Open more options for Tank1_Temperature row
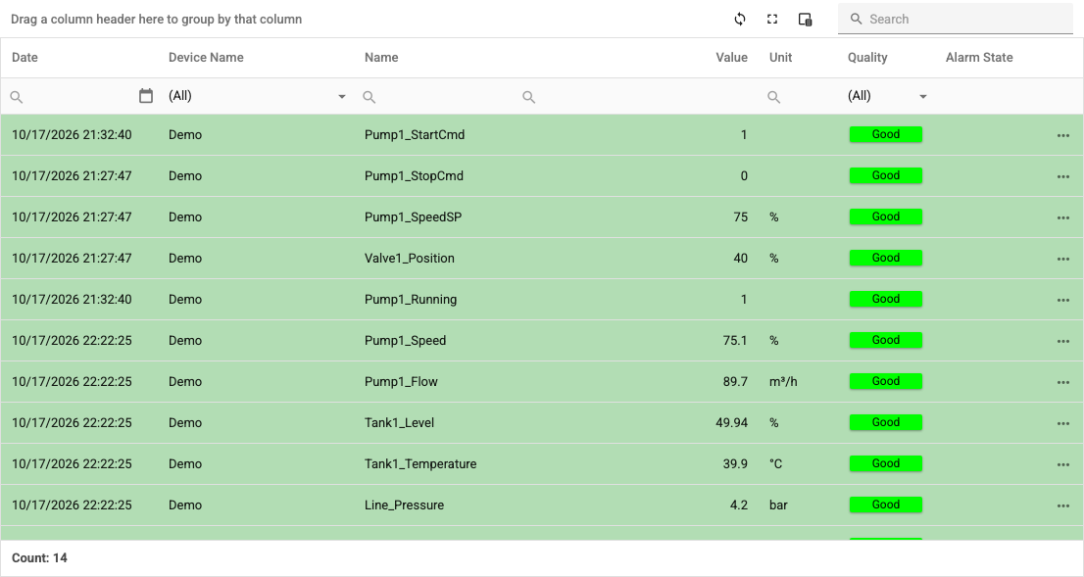This screenshot has width=1084, height=577. click(1063, 464)
